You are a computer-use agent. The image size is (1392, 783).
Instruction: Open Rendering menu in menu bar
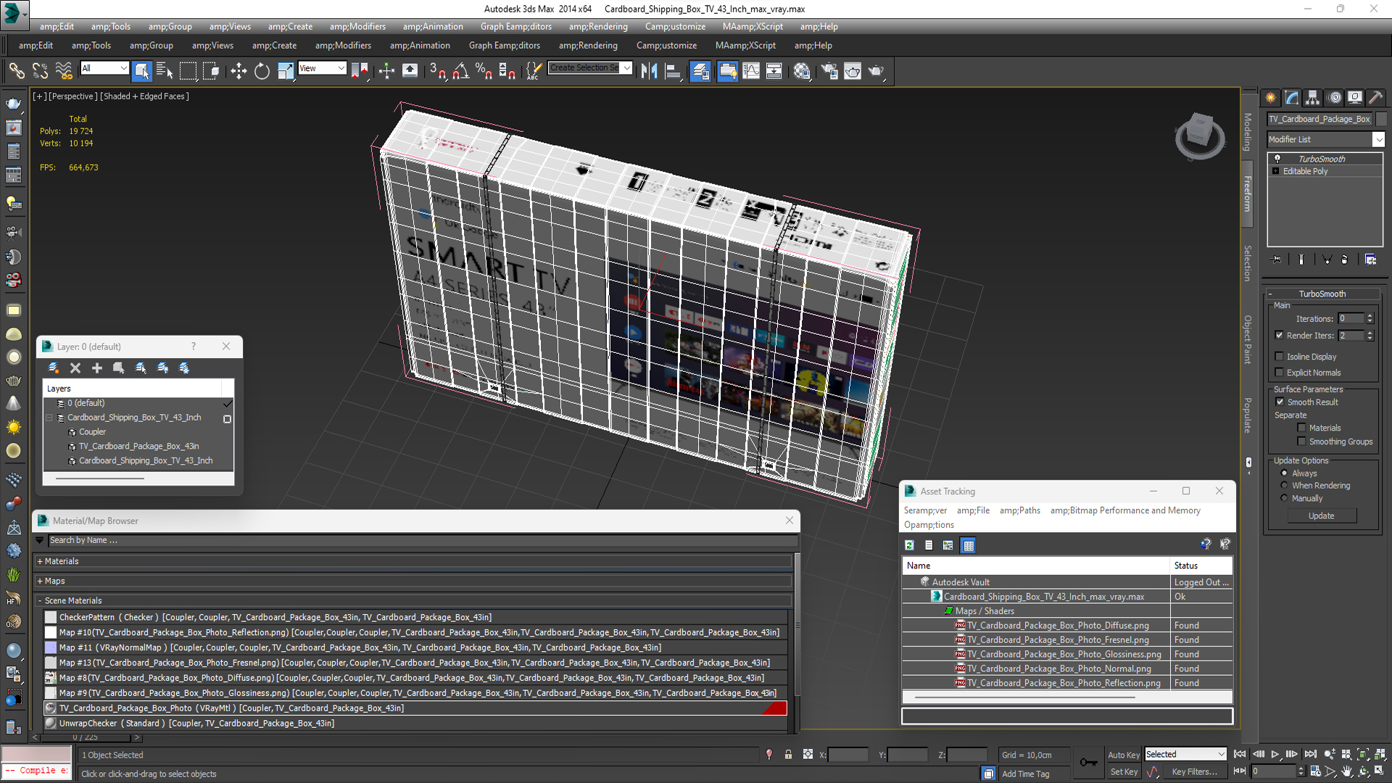click(x=598, y=26)
